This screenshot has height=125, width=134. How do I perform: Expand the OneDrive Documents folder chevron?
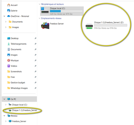(6, 22)
